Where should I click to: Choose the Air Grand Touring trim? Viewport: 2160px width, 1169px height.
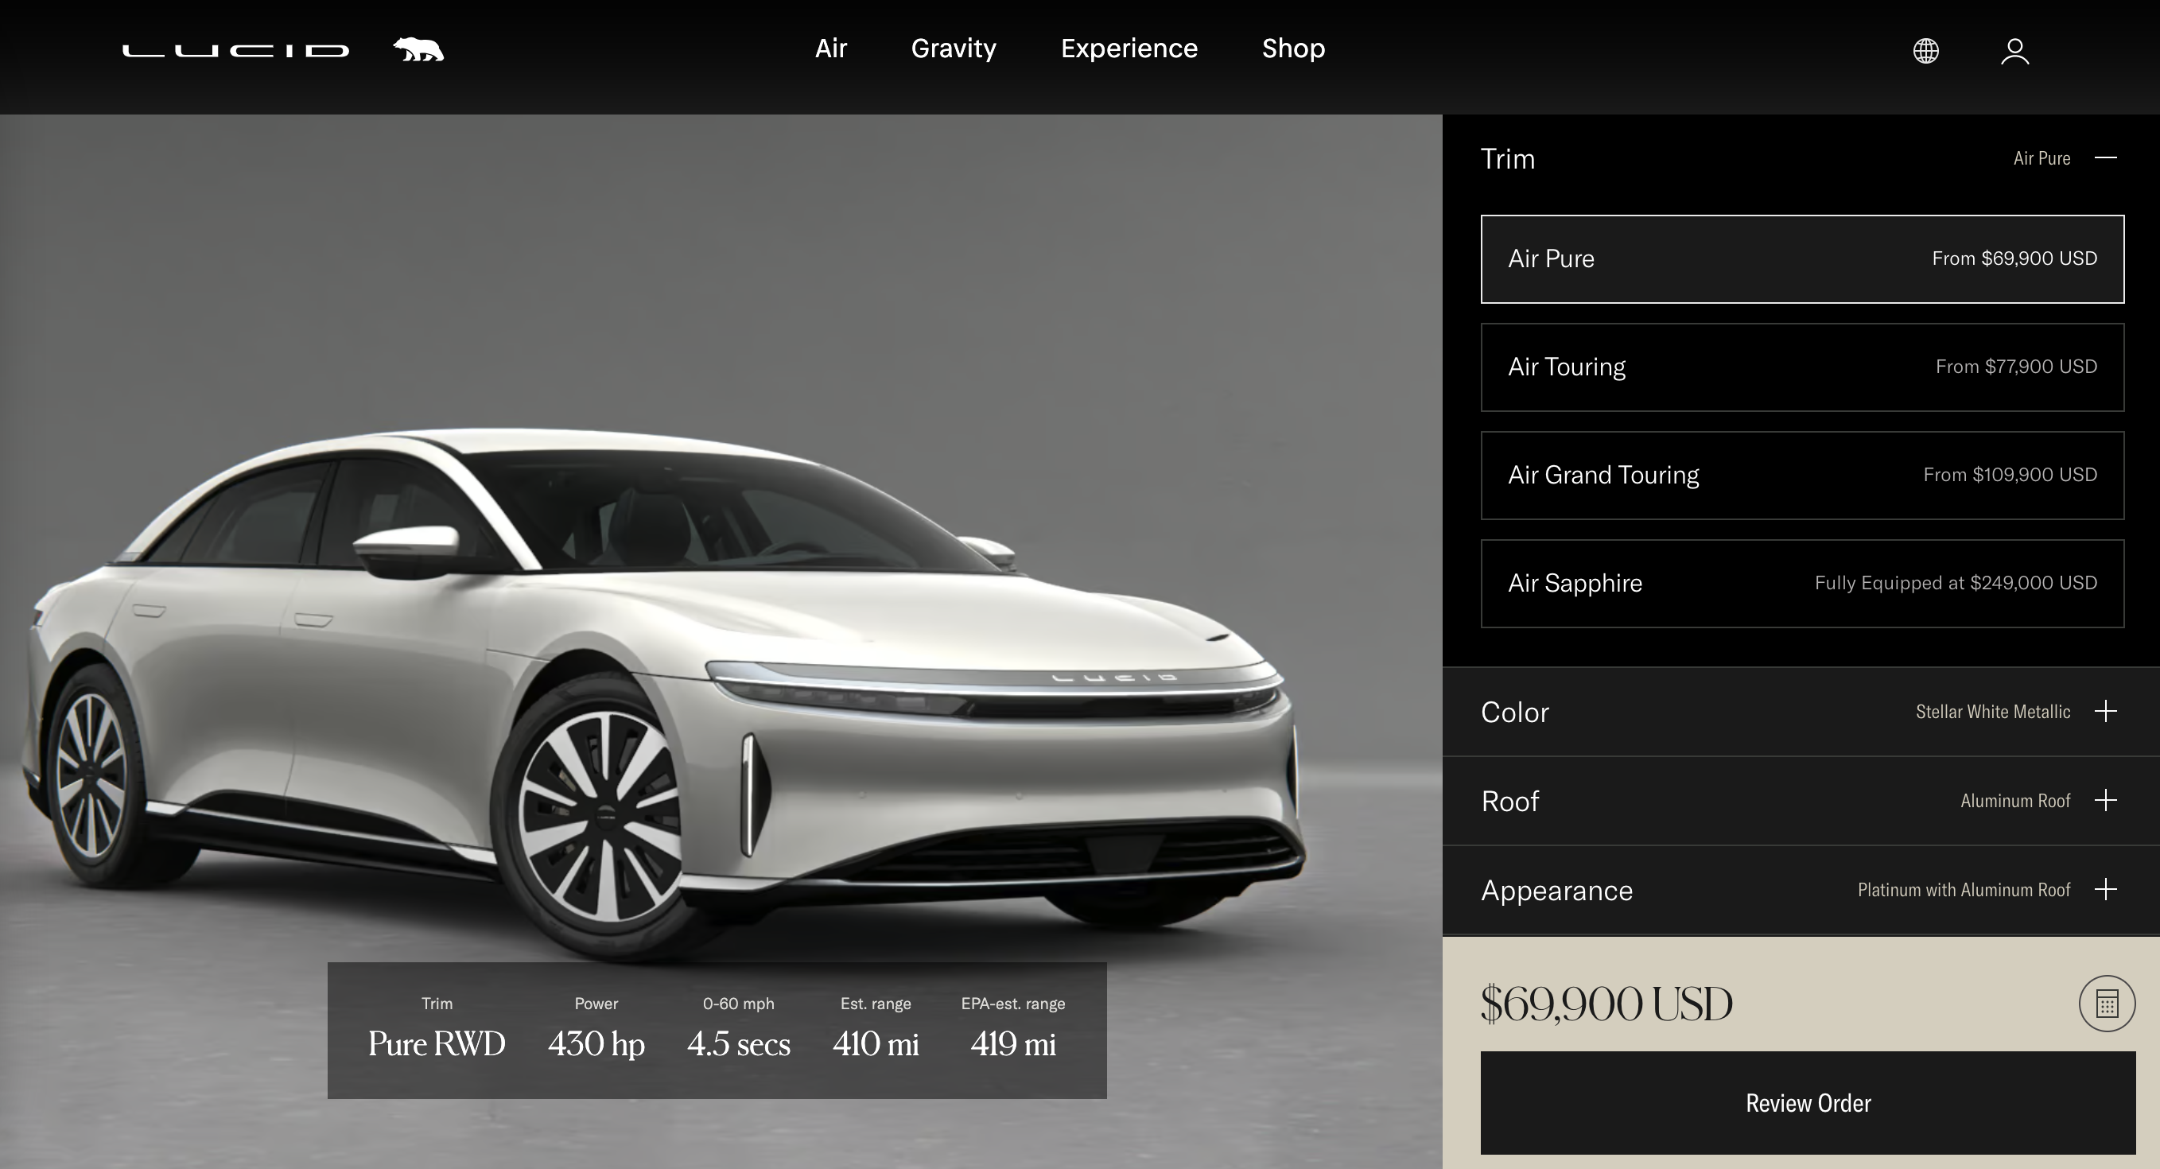1801,476
